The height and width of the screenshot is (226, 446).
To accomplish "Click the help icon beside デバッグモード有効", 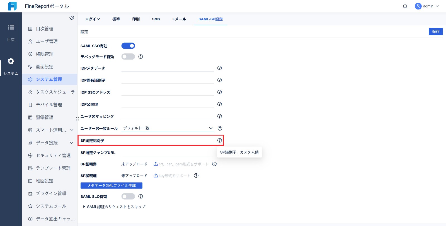I will tap(141, 57).
